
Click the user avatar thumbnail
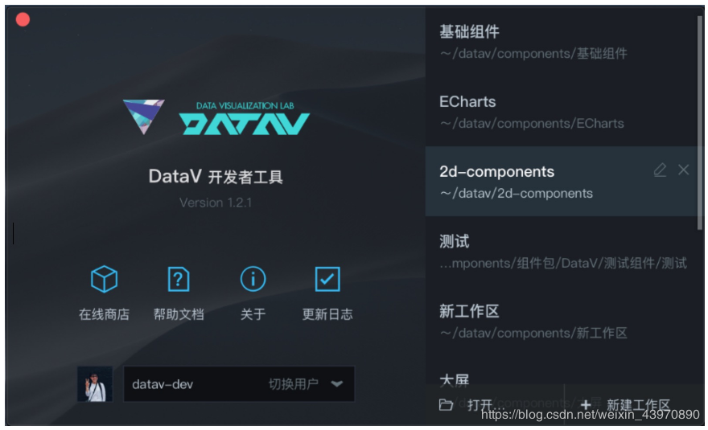coord(95,384)
